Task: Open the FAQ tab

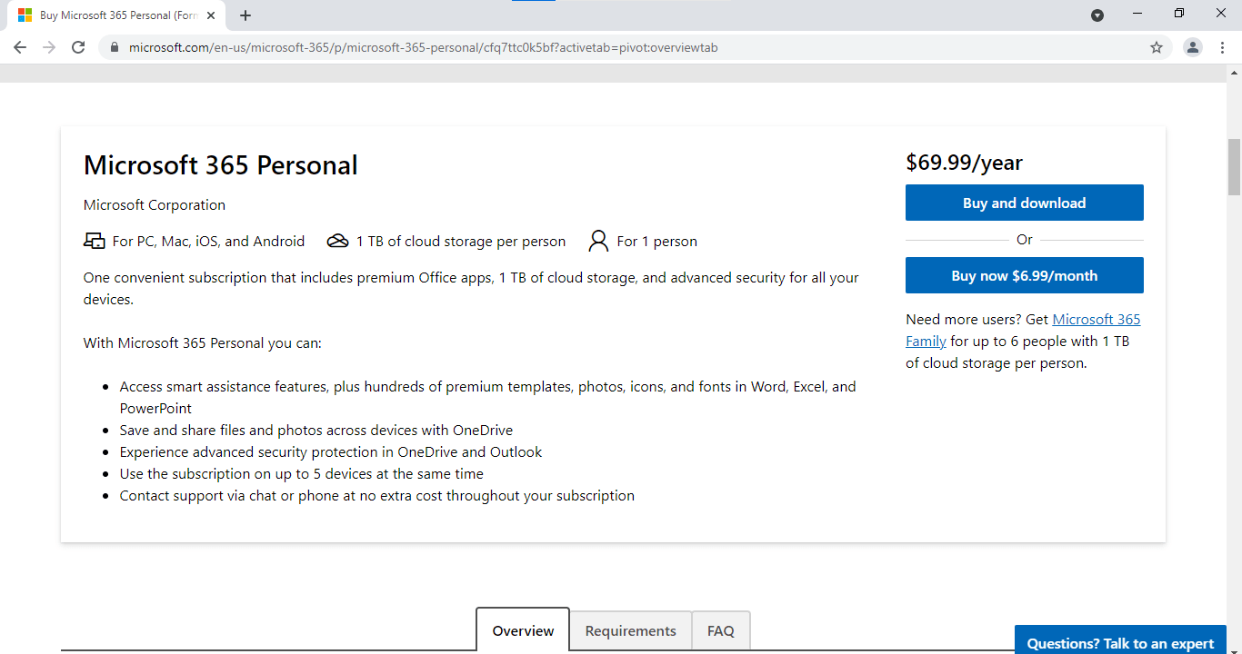Action: [721, 630]
